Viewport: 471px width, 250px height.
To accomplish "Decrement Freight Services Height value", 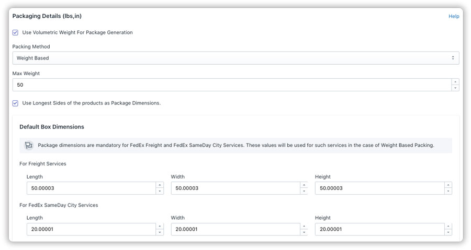I will (x=448, y=192).
